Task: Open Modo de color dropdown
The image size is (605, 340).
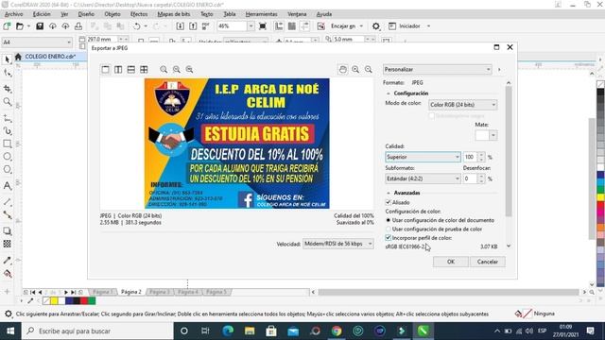Action: pyautogui.click(x=462, y=105)
